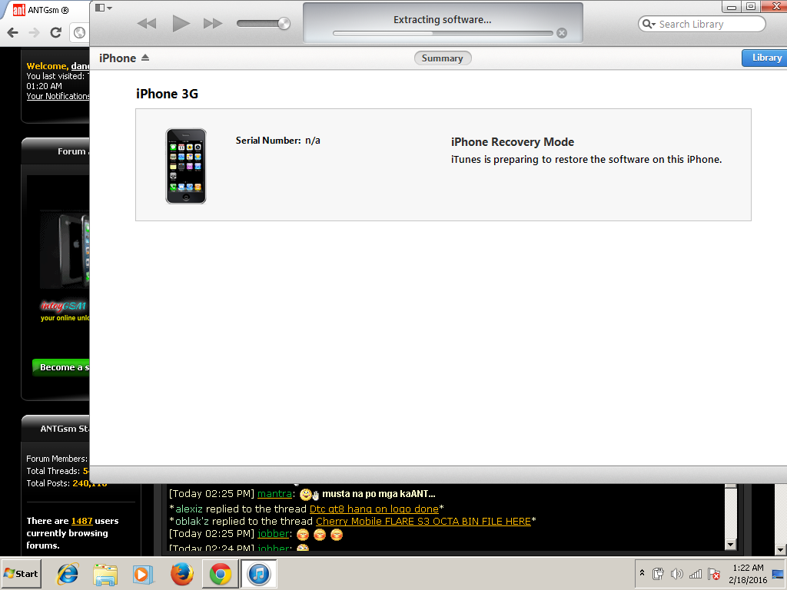Click the blue Library button
The height and width of the screenshot is (590, 787).
(765, 58)
